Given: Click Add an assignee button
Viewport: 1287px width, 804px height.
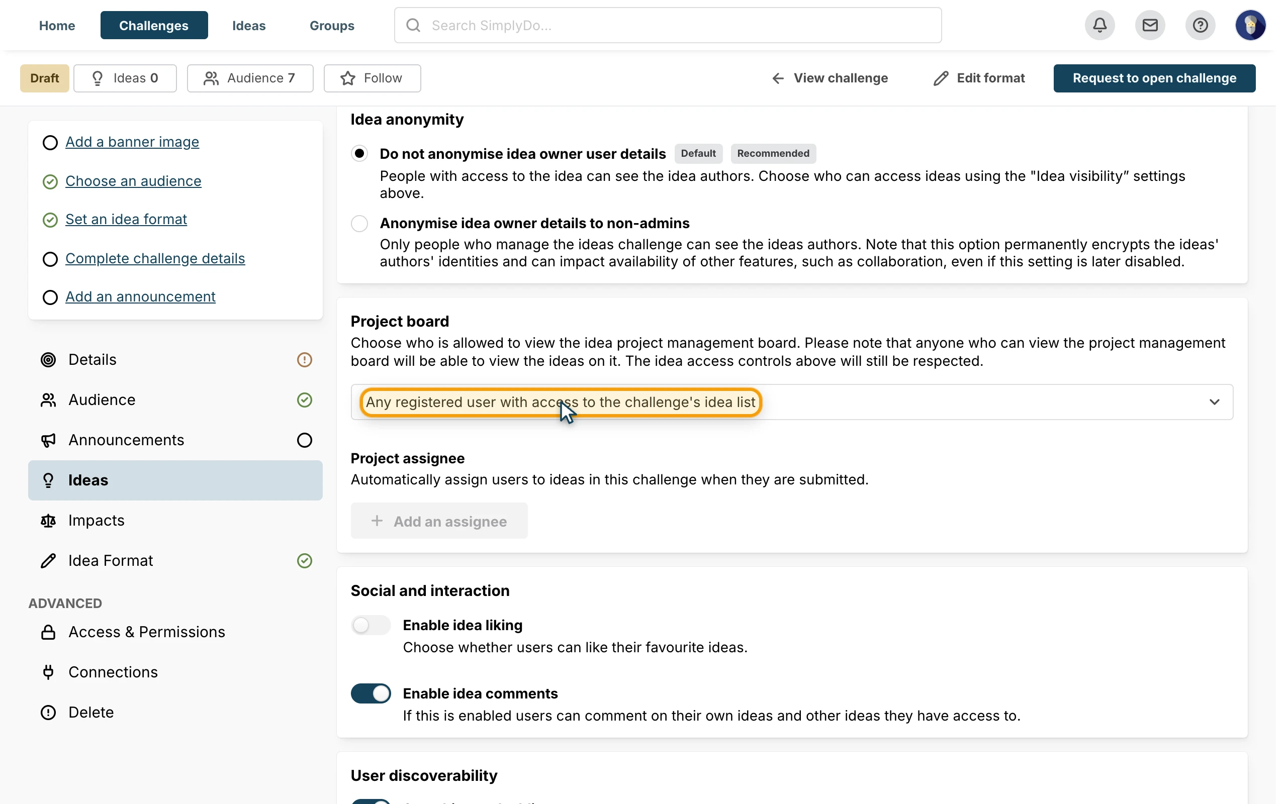Looking at the screenshot, I should point(439,521).
